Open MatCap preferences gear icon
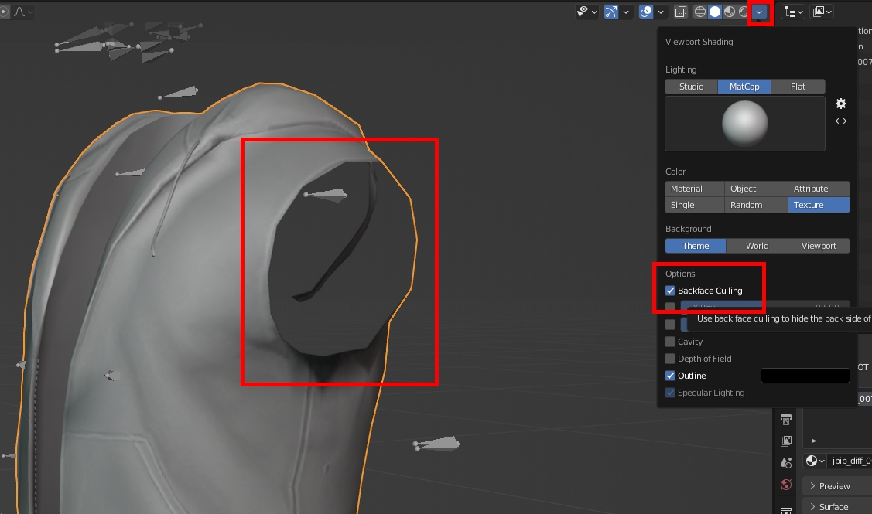 coord(841,104)
